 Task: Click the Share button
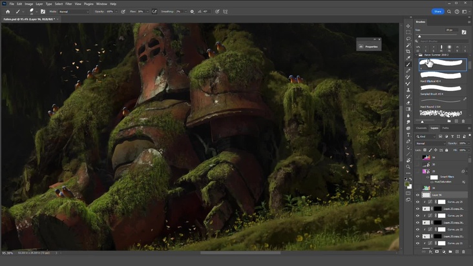click(437, 12)
